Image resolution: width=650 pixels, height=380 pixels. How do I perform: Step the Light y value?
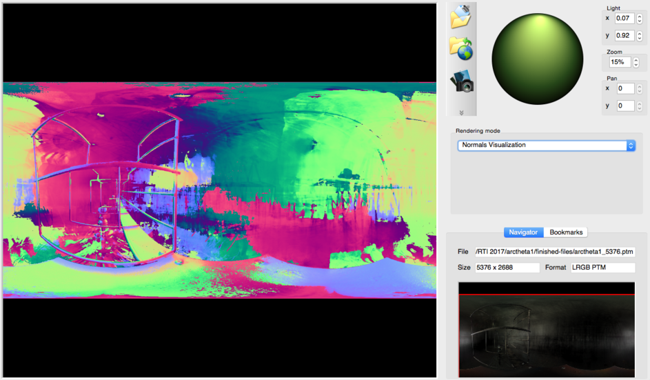tap(640, 36)
